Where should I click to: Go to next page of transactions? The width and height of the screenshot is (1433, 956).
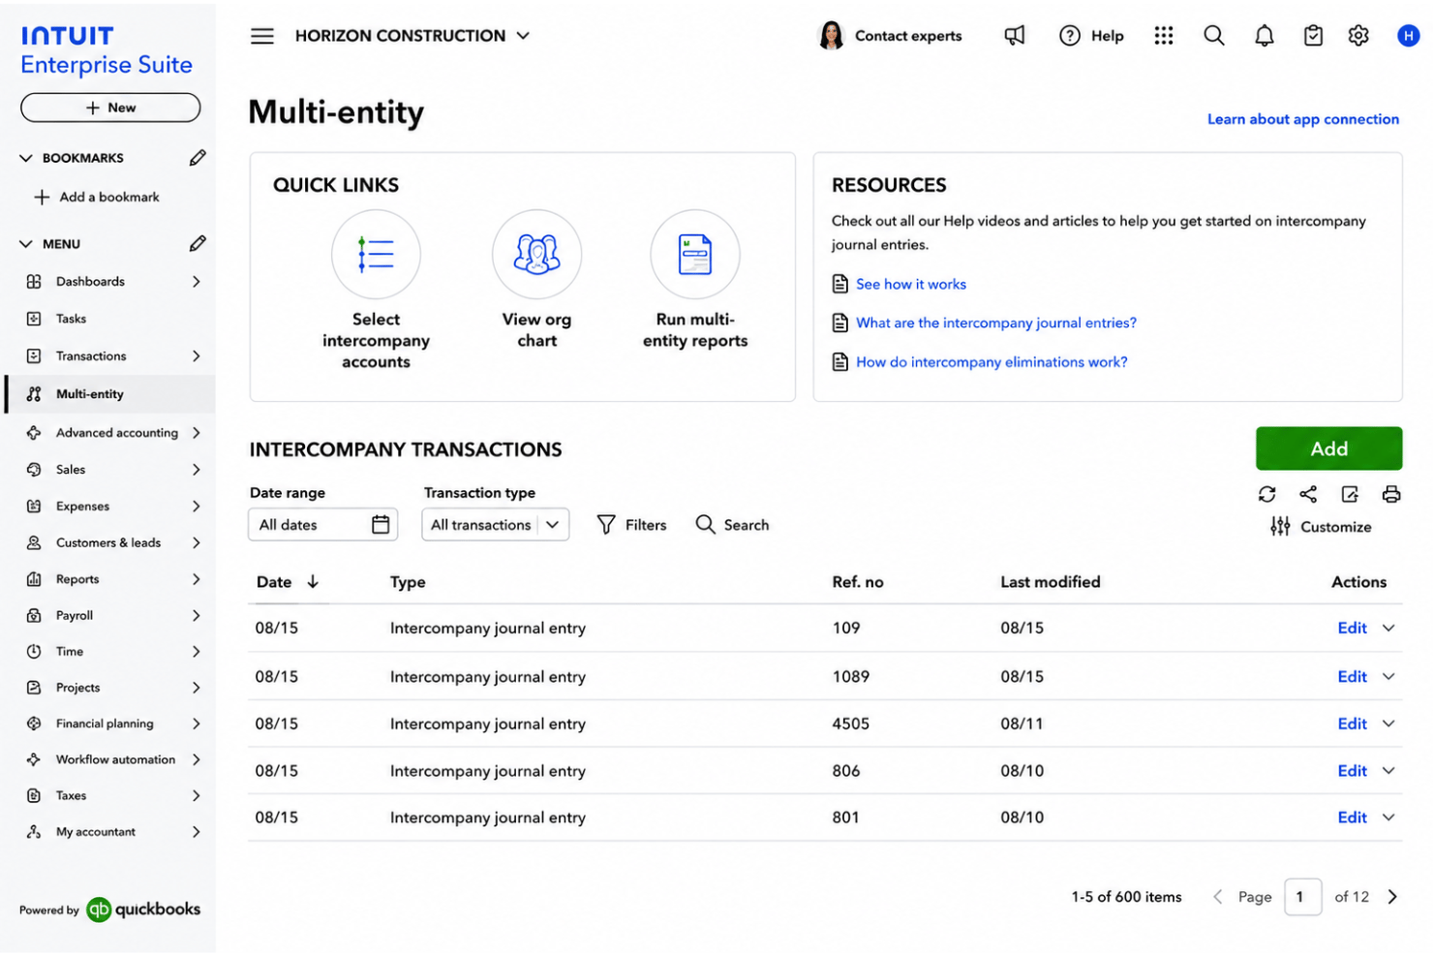(1392, 897)
